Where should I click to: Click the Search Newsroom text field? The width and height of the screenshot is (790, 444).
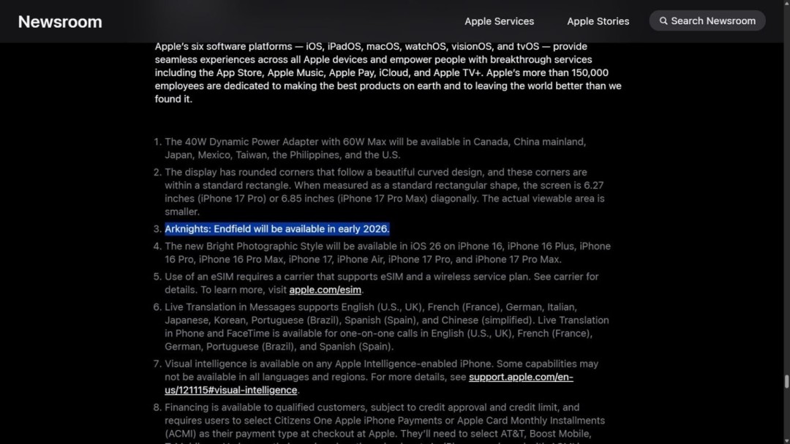pos(713,21)
